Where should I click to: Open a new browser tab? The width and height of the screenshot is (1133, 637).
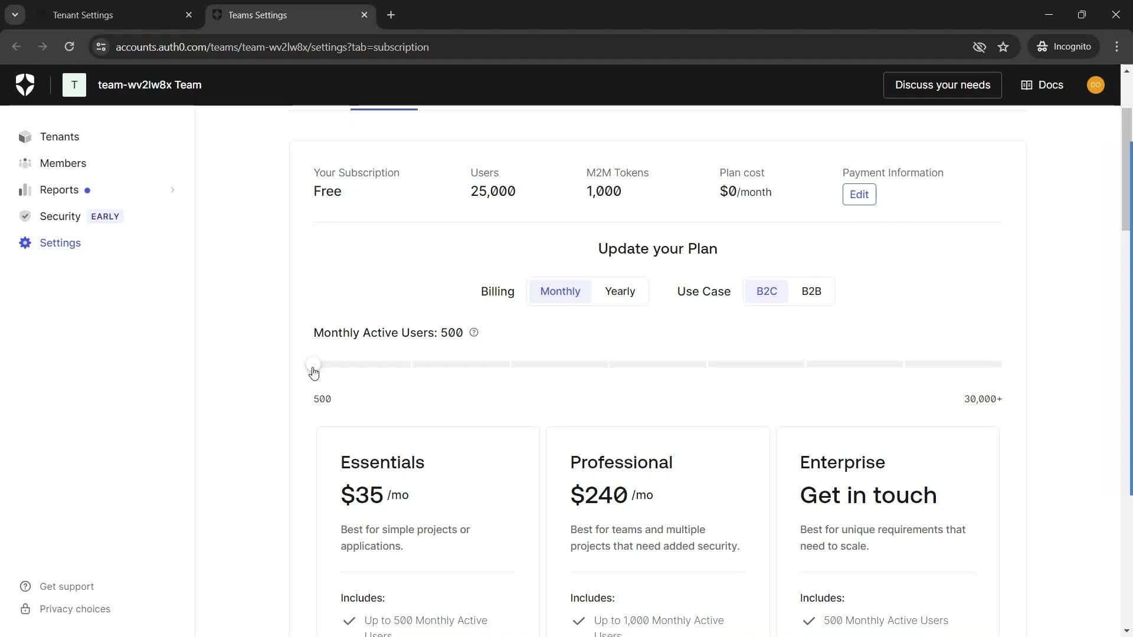coord(391,15)
